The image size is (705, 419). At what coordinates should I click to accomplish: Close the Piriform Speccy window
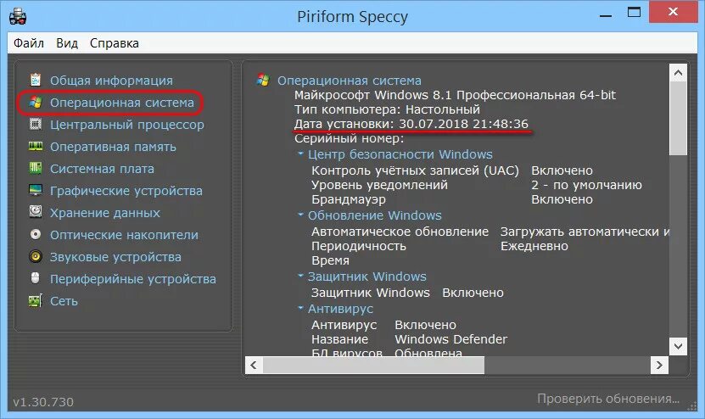673,12
